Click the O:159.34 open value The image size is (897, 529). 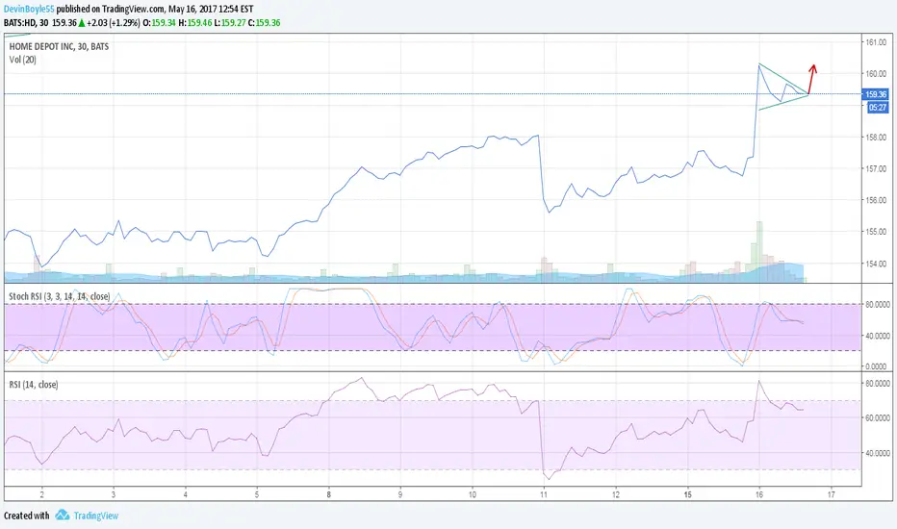pos(159,23)
